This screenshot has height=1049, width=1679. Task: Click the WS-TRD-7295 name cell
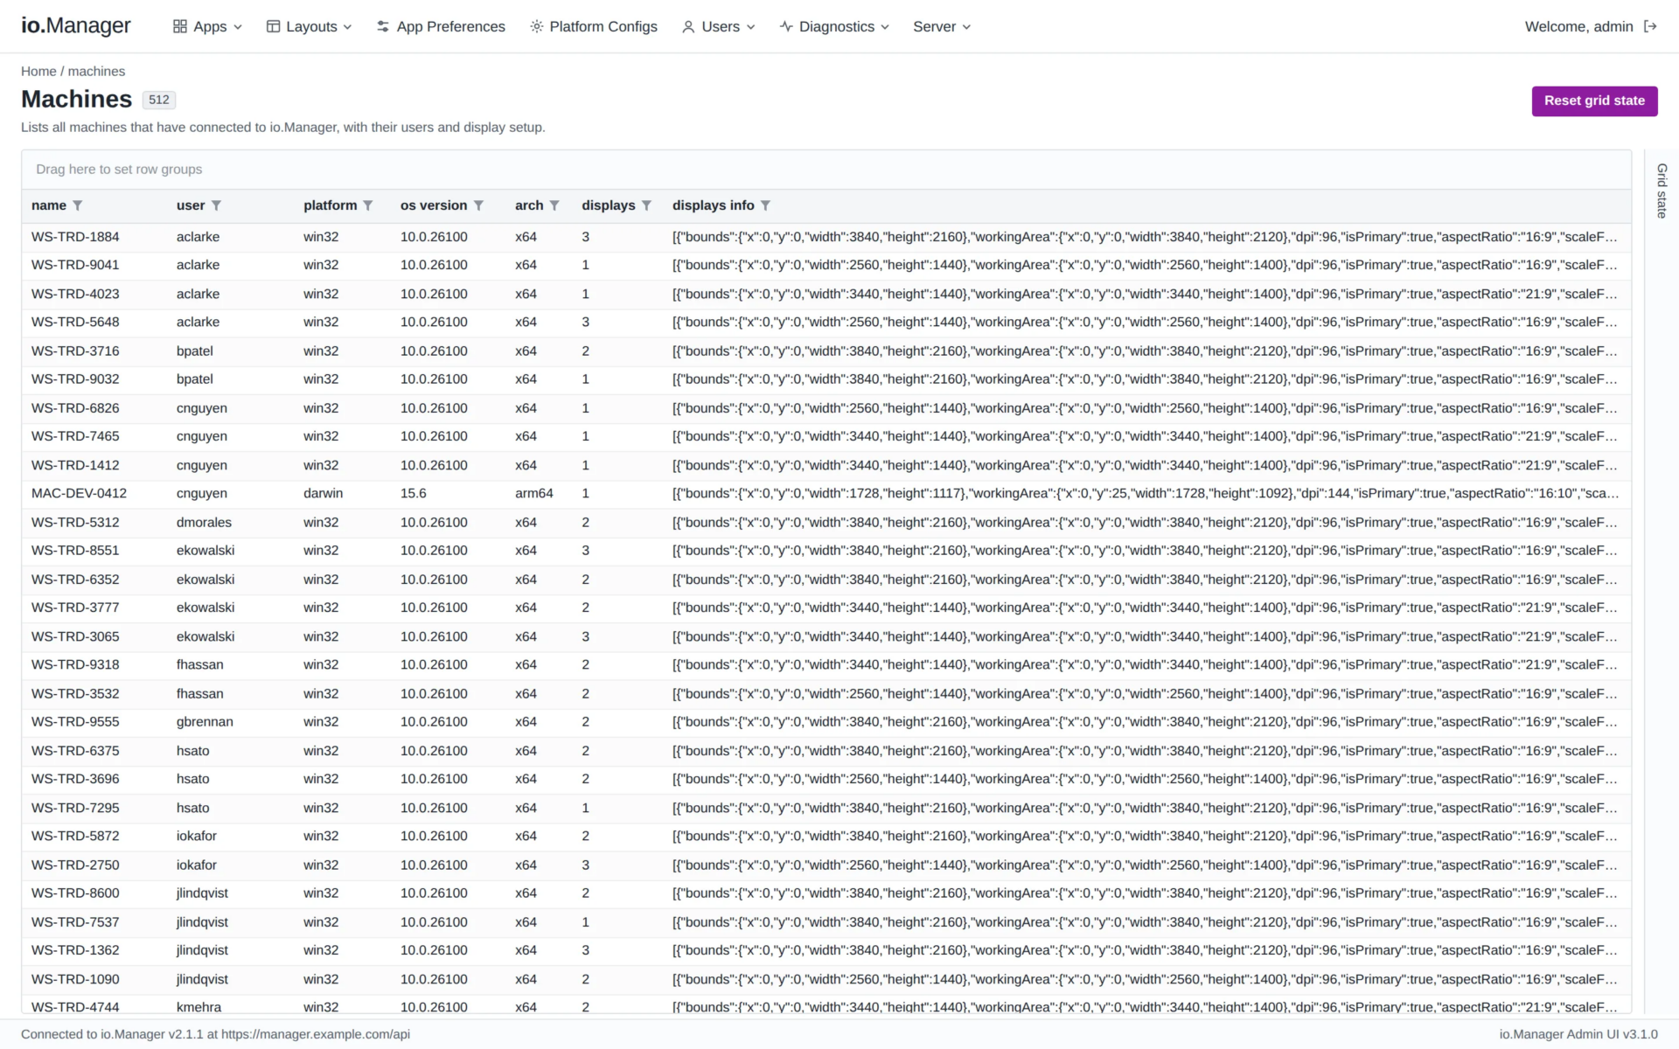tap(75, 809)
